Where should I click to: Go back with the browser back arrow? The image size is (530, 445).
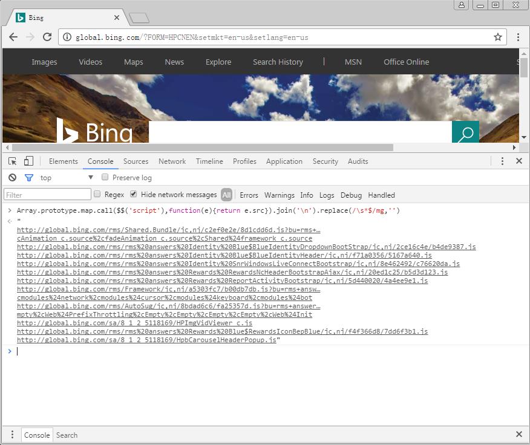pyautogui.click(x=13, y=37)
